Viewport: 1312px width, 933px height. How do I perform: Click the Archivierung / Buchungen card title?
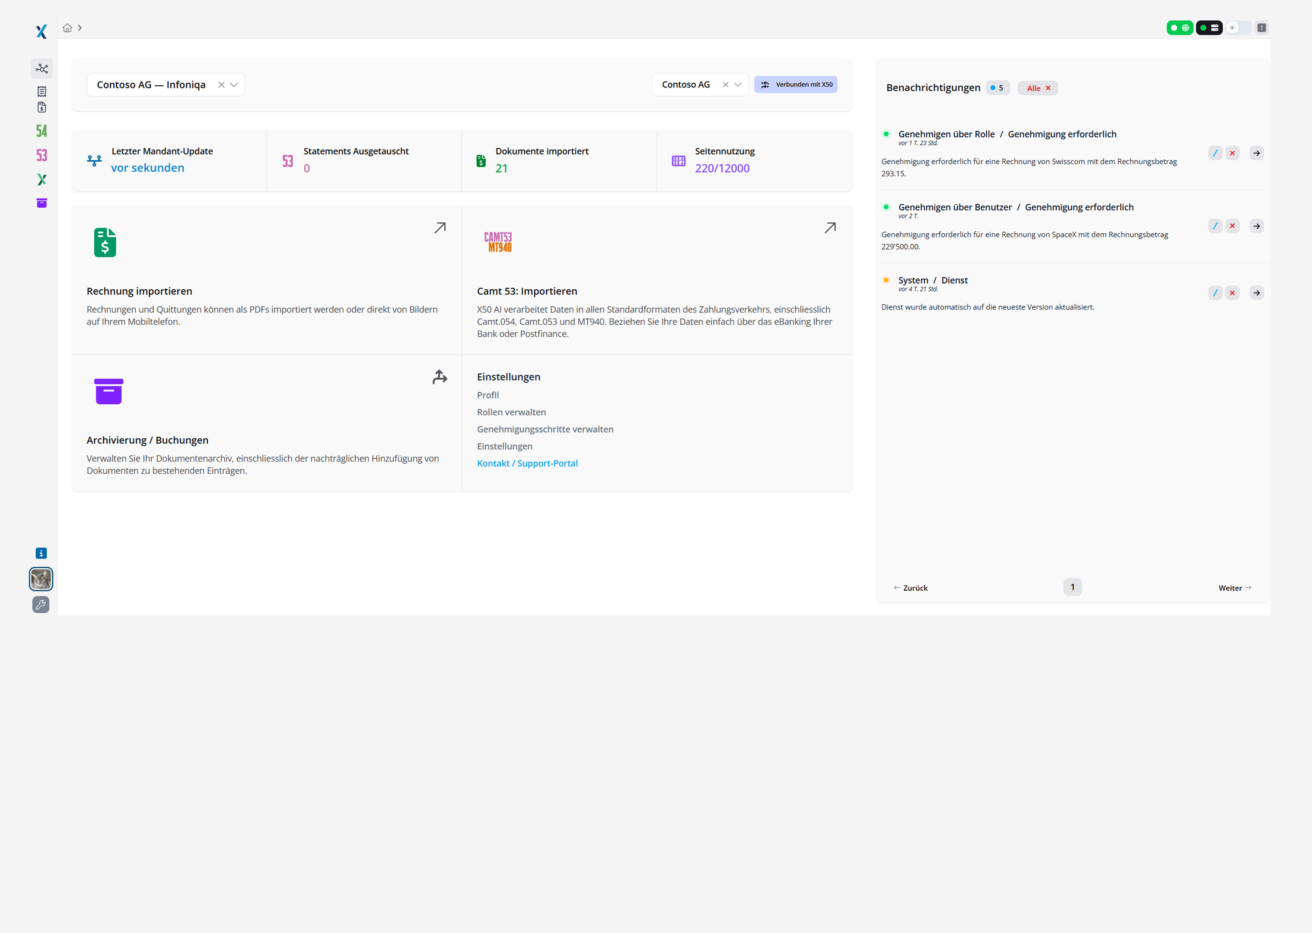pyautogui.click(x=148, y=441)
